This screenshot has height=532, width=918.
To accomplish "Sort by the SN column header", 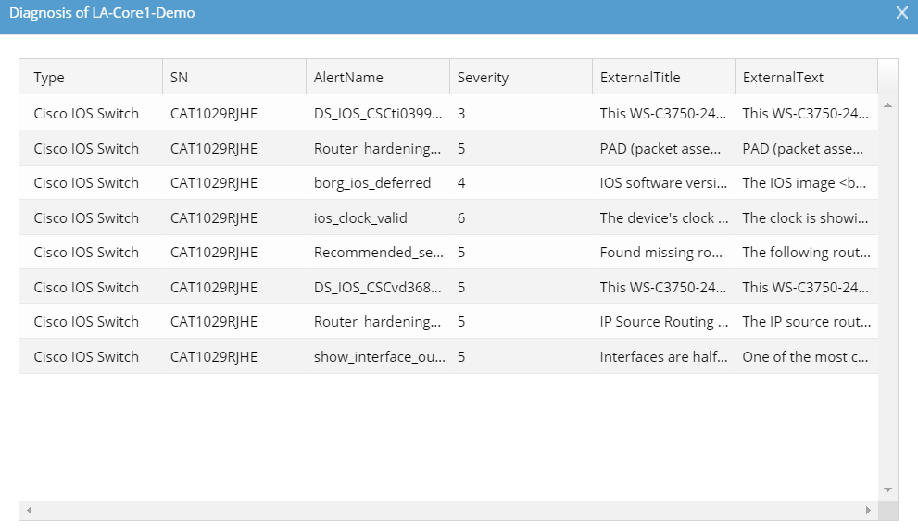I will coord(180,78).
